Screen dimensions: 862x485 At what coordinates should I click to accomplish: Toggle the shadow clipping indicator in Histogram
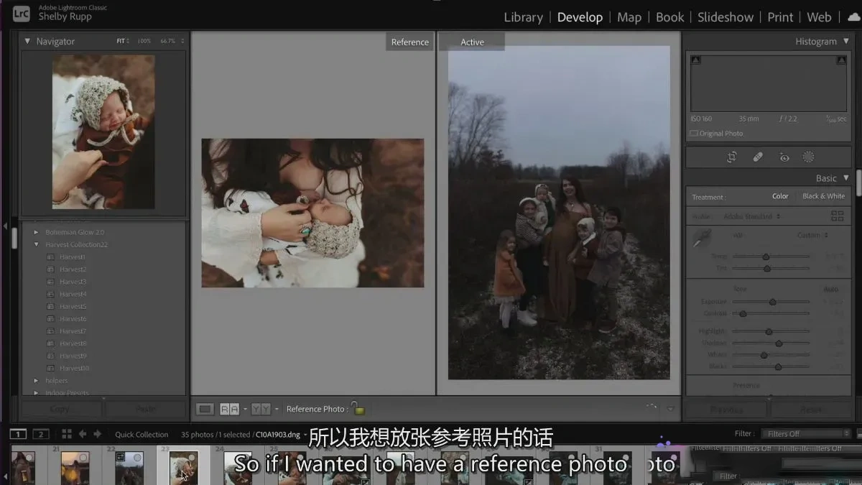click(x=695, y=61)
